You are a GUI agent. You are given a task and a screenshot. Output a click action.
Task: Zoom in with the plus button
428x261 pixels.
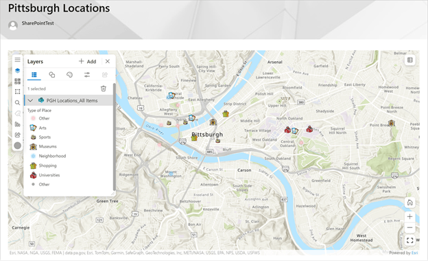point(409,217)
